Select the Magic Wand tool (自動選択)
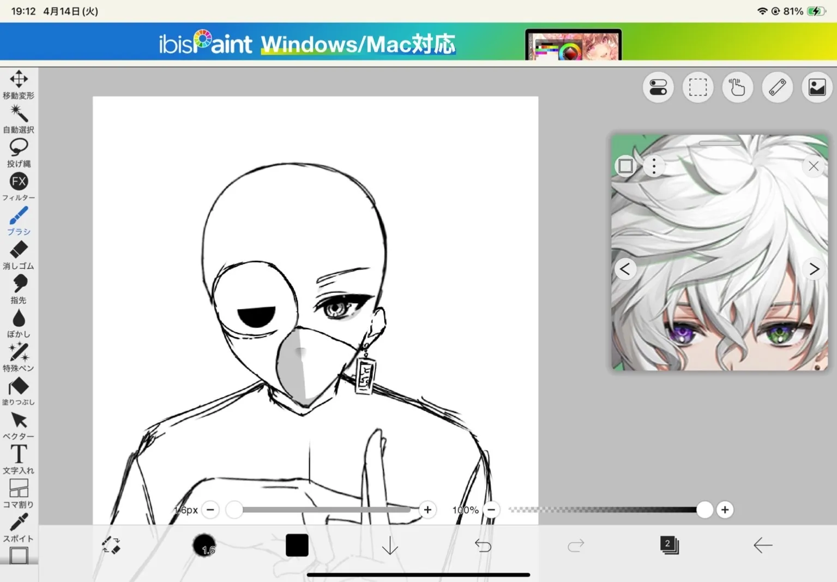 click(x=19, y=118)
